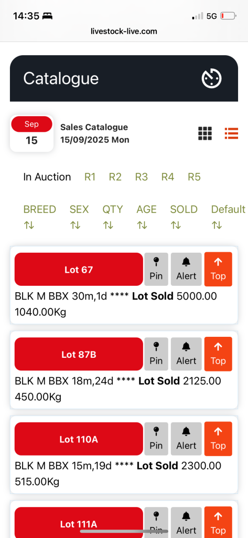Screen dimensions: 248x538
Task: Sort lots by SOLD status
Action: (184, 216)
